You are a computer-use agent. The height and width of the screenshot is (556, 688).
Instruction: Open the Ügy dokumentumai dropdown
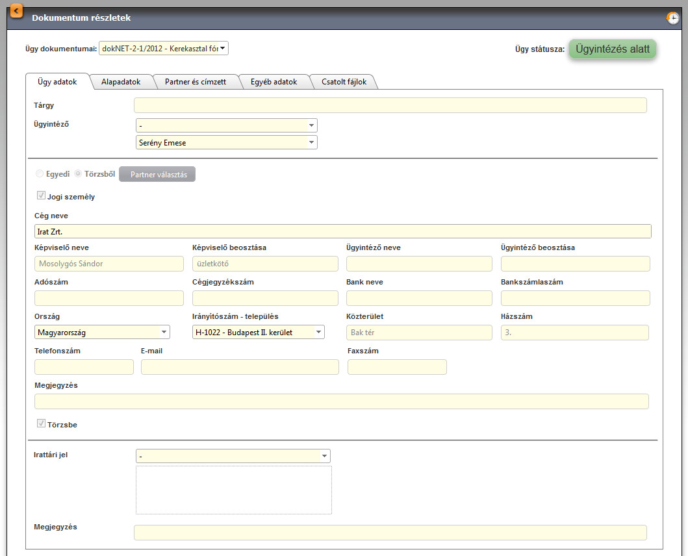coord(164,48)
